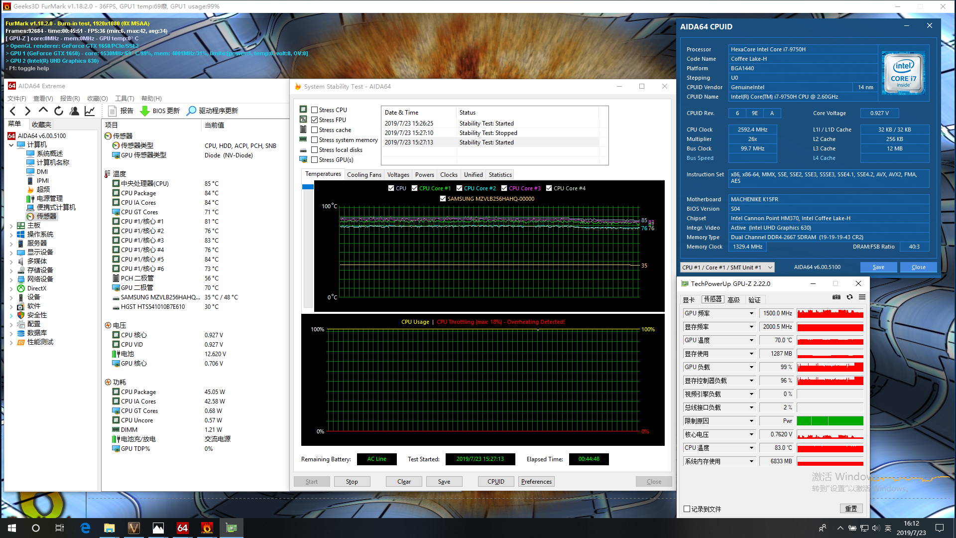The width and height of the screenshot is (956, 538).
Task: Open the GPU 频率 sensor dropdown arrow
Action: (751, 313)
